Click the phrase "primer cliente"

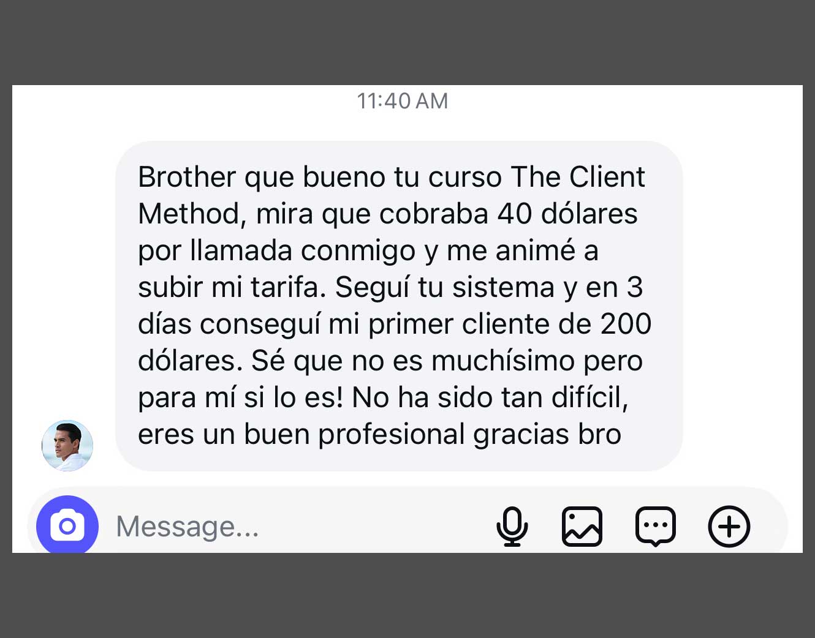click(459, 324)
